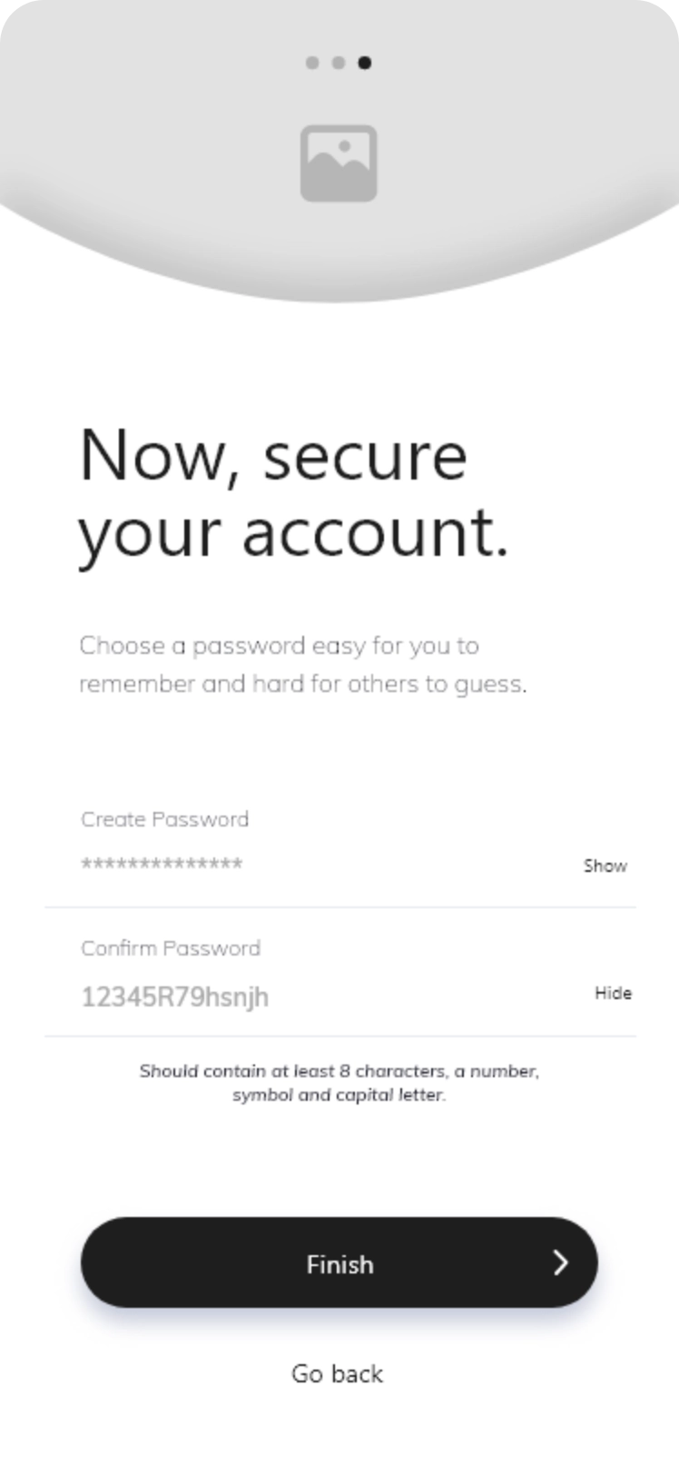Image resolution: width=679 pixels, height=1475 pixels.
Task: Click the "Now, secure your account." heading
Action: [x=292, y=492]
